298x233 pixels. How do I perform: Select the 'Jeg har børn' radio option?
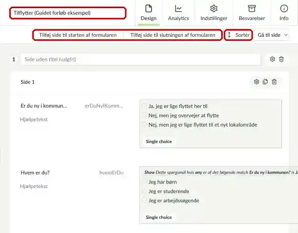tap(144, 181)
